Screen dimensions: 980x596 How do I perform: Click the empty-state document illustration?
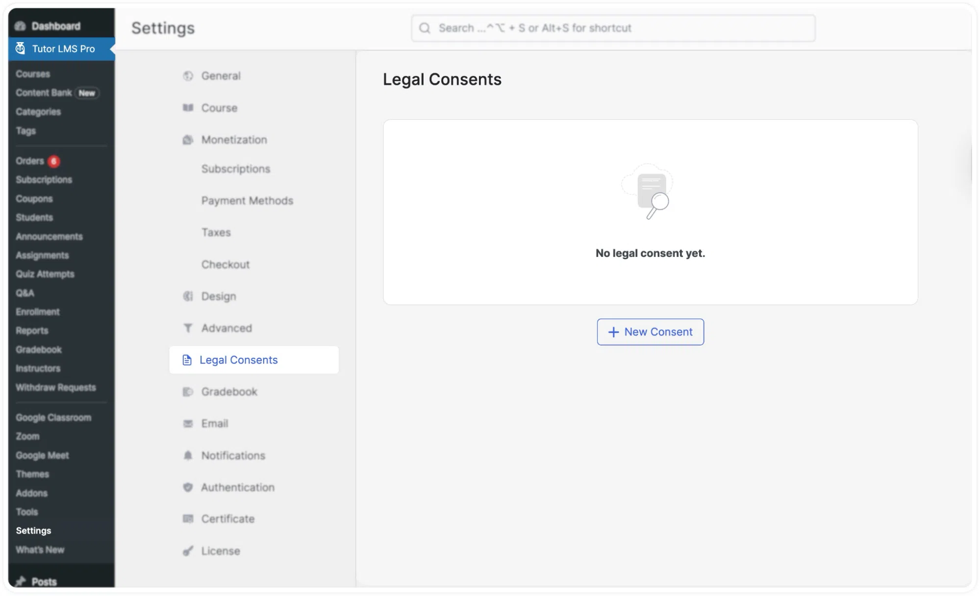click(x=648, y=192)
